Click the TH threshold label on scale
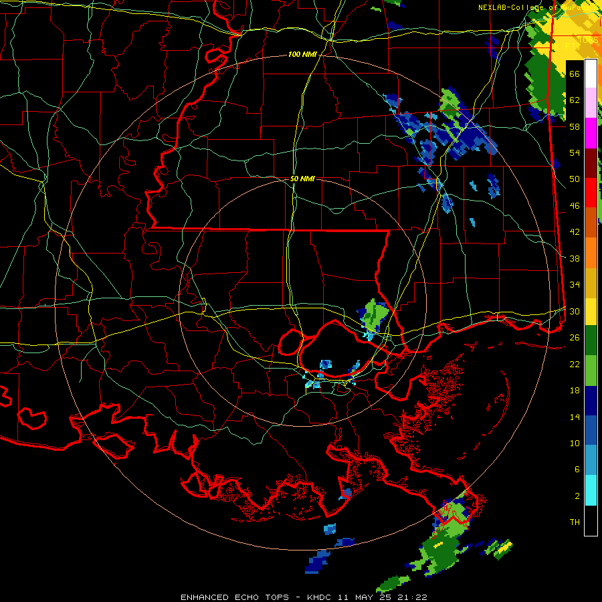The height and width of the screenshot is (602, 602). [x=575, y=522]
